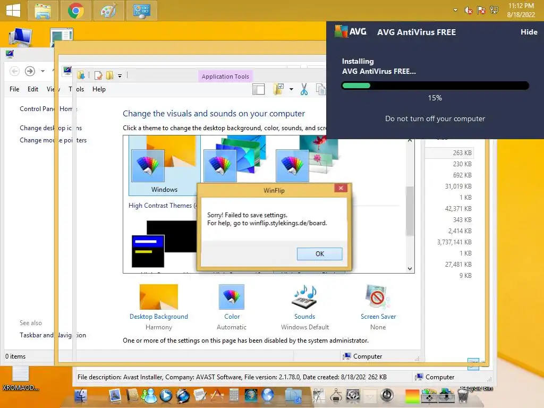The image size is (544, 408).
Task: Click the folder options toolbar icon
Action: point(278,89)
